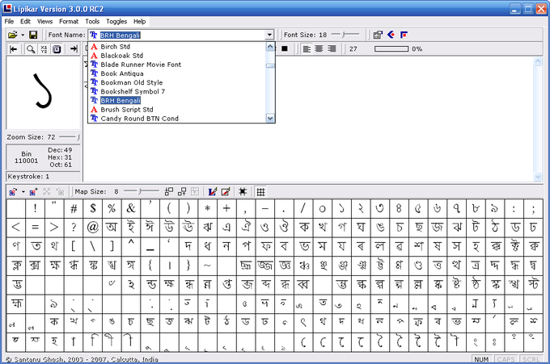Open the arrow beside the open map icon
The image size is (550, 364).
23,192
